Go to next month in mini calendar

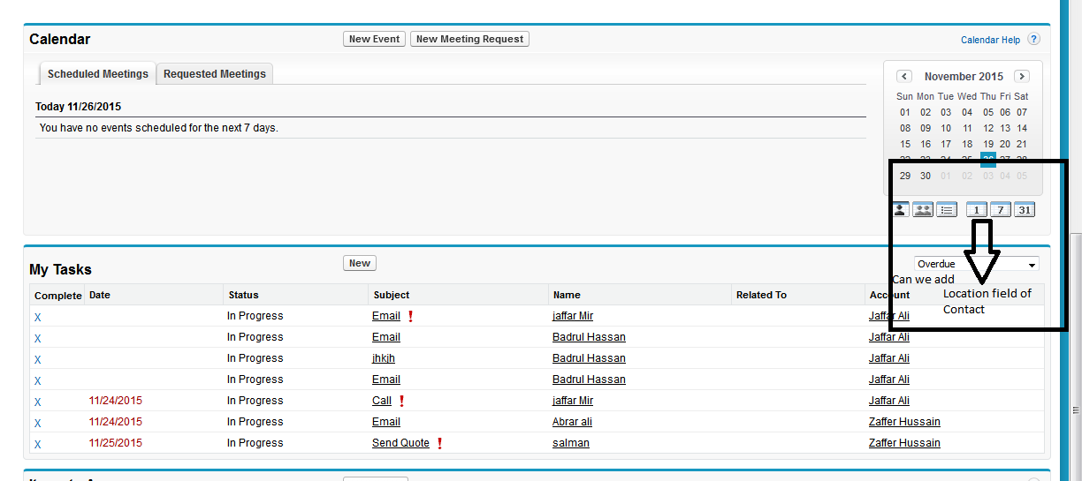(x=1021, y=77)
